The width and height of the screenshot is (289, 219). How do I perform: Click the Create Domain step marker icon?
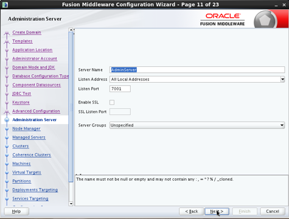point(7,33)
